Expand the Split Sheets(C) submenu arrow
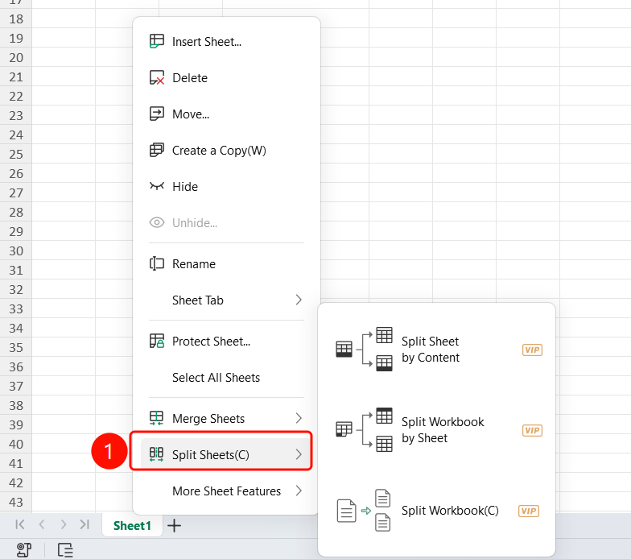 pos(298,454)
